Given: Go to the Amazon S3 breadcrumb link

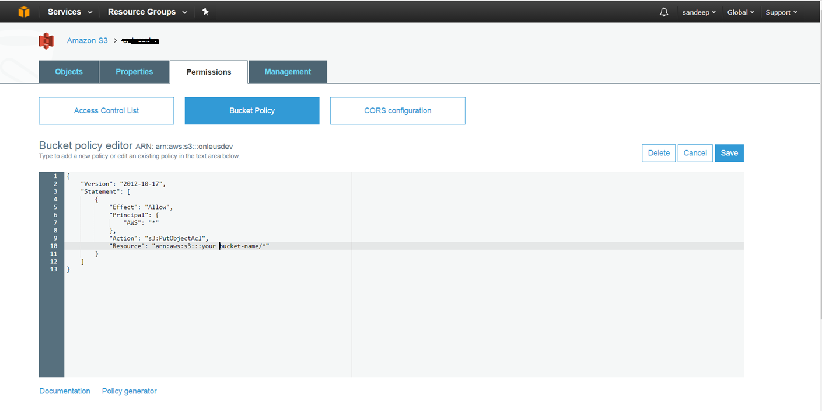Looking at the screenshot, I should pos(87,41).
